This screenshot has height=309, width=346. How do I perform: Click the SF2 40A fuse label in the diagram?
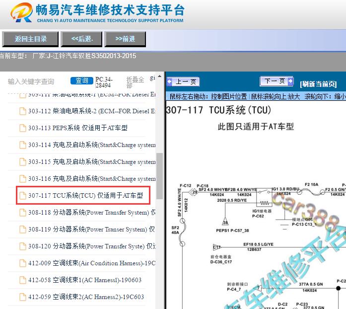[175, 230]
